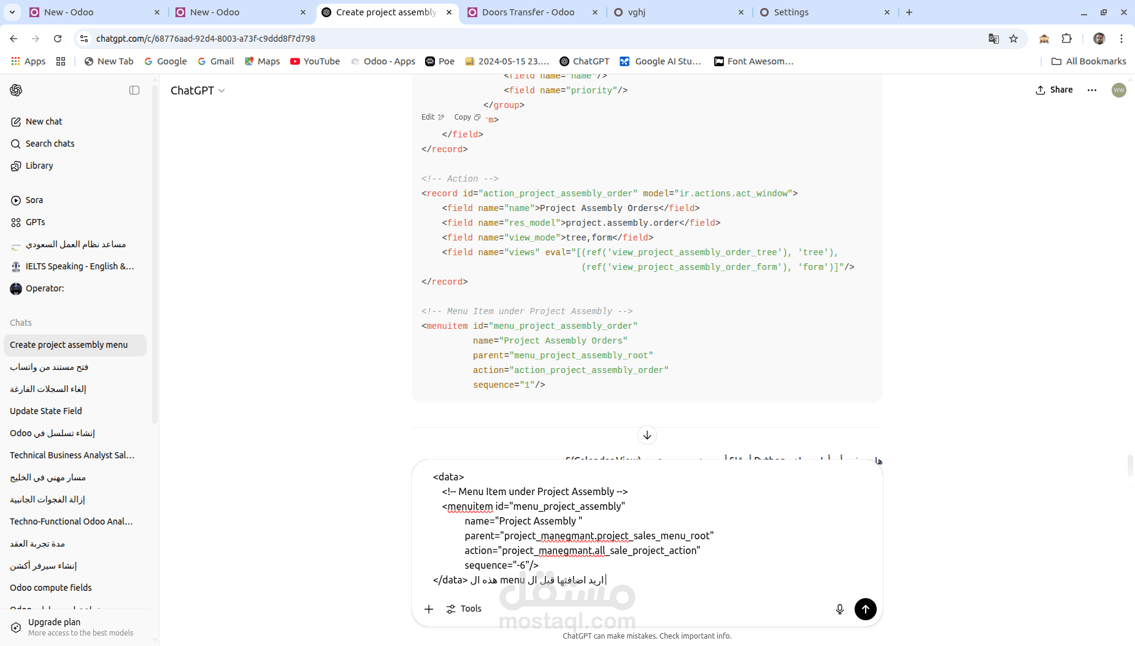The width and height of the screenshot is (1135, 646).
Task: Focus the message composer text area
Action: tap(647, 528)
